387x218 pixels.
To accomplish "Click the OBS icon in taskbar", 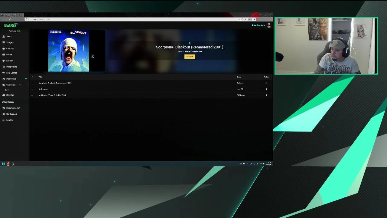I will tap(13, 164).
